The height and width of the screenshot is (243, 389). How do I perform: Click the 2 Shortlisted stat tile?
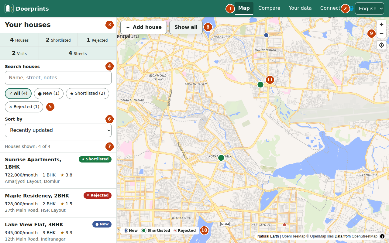(x=58, y=40)
